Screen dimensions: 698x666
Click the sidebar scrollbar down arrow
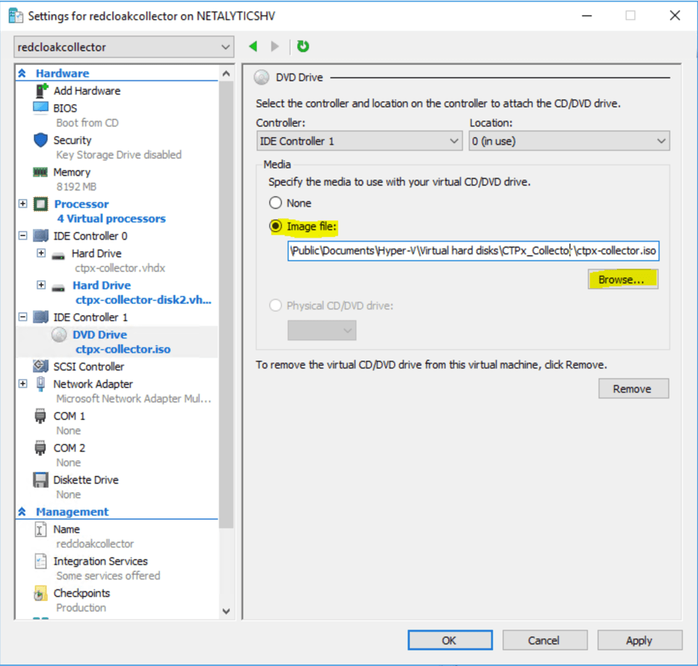click(x=227, y=612)
